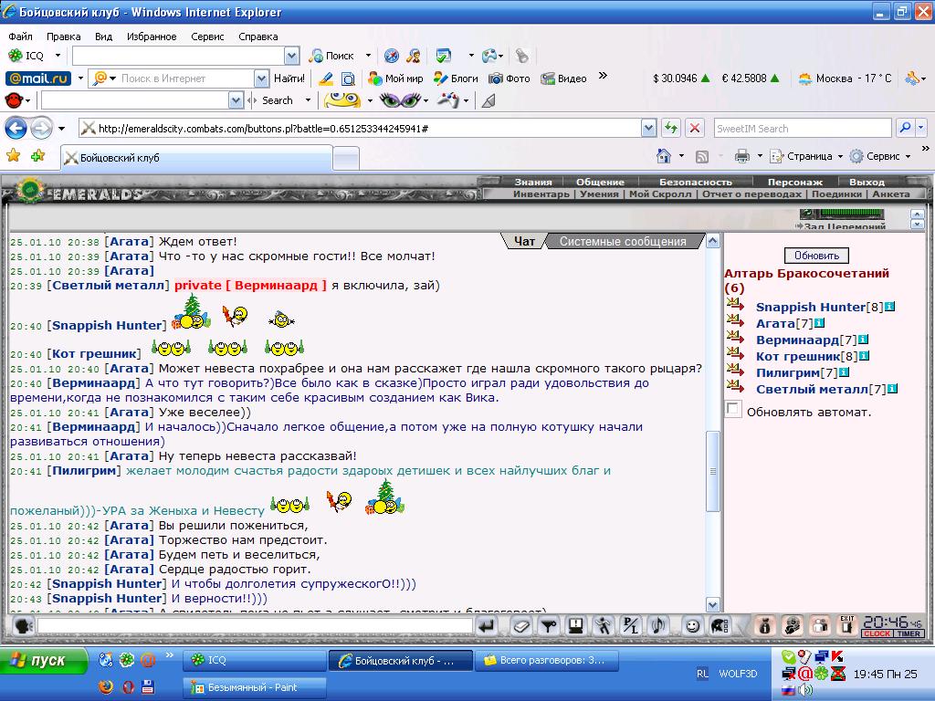
Task: Click the speaking head icon left of chat input
Action: [23, 626]
